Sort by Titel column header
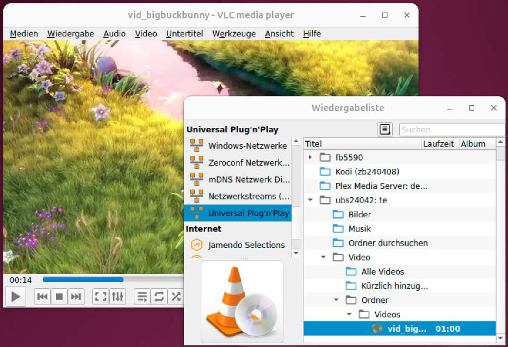Screen dimensions: 508x347 [363, 144]
